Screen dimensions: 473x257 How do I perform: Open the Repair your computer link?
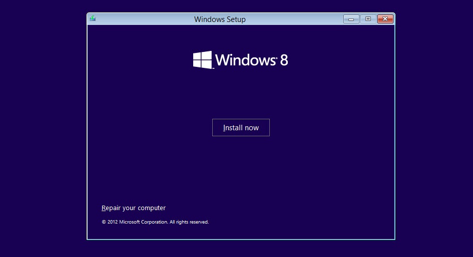133,208
